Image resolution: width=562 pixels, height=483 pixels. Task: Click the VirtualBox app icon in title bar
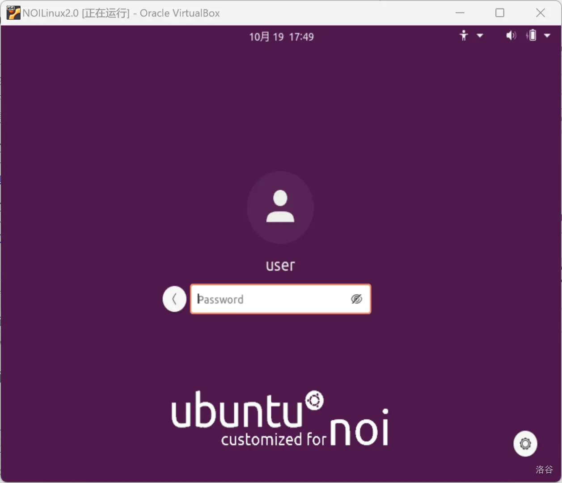[x=13, y=13]
